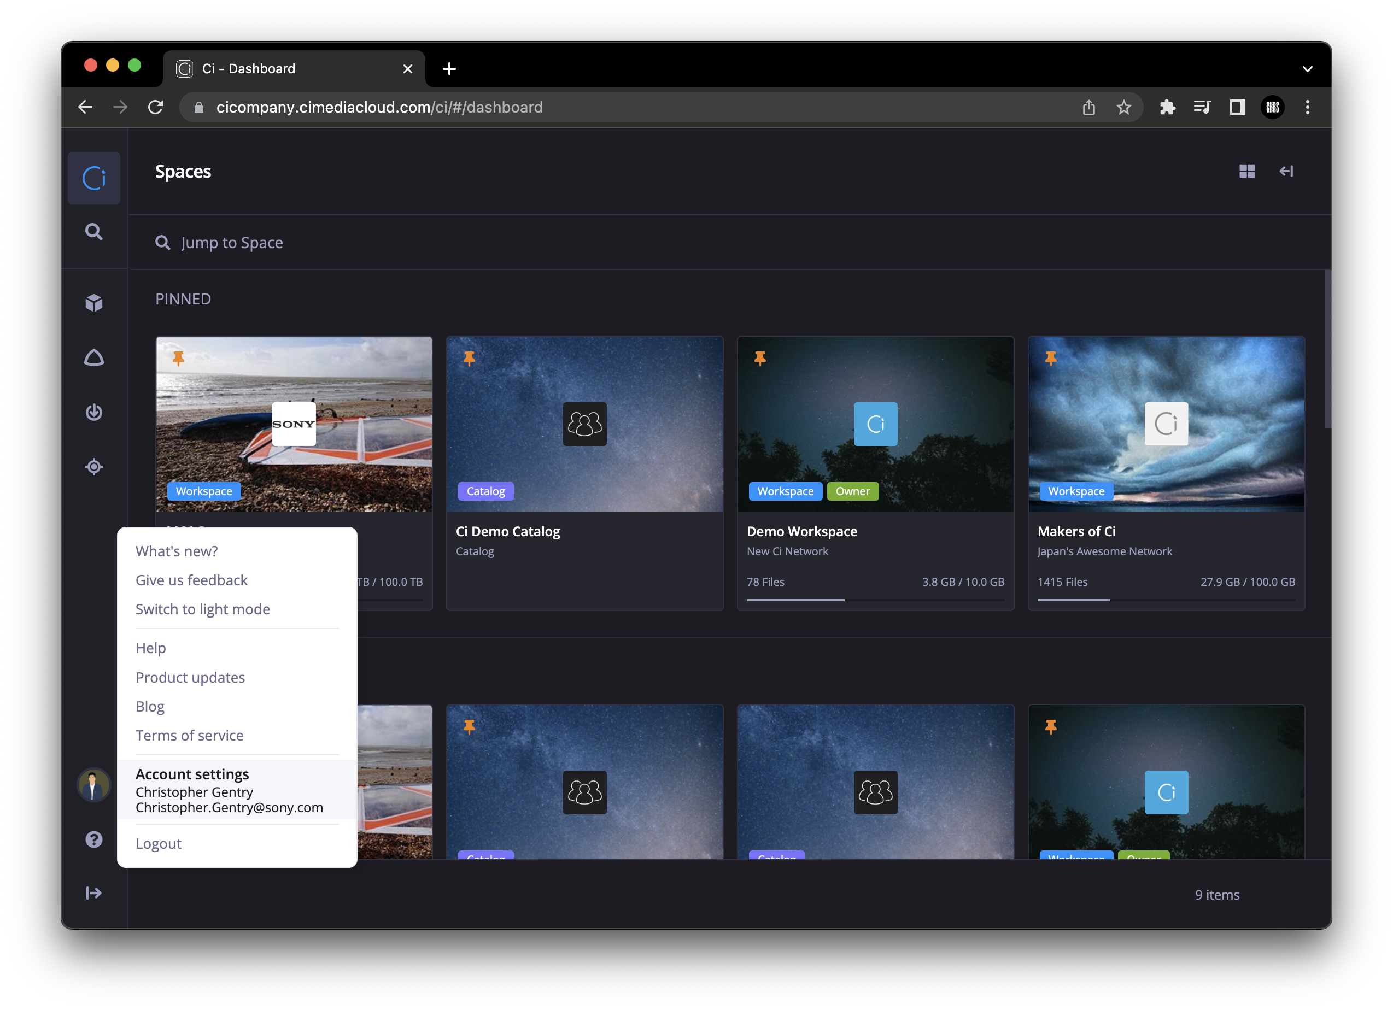This screenshot has width=1393, height=1010.
Task: Open the Blog link
Action: (150, 706)
